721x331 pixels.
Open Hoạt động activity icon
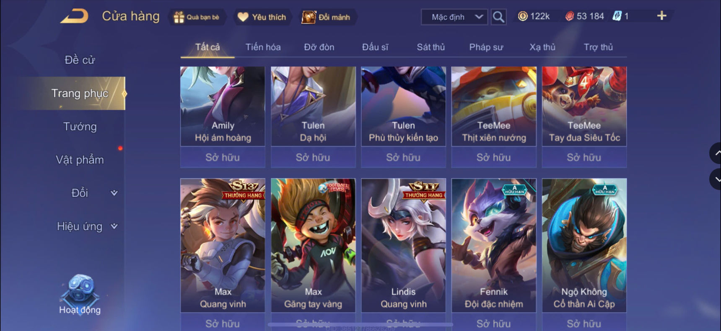[80, 294]
